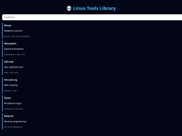Viewport: 182px width, 136px height.
Task: Click 'Recon | Kali, Arch, BlackArch' tags
Action: pos(17,36)
